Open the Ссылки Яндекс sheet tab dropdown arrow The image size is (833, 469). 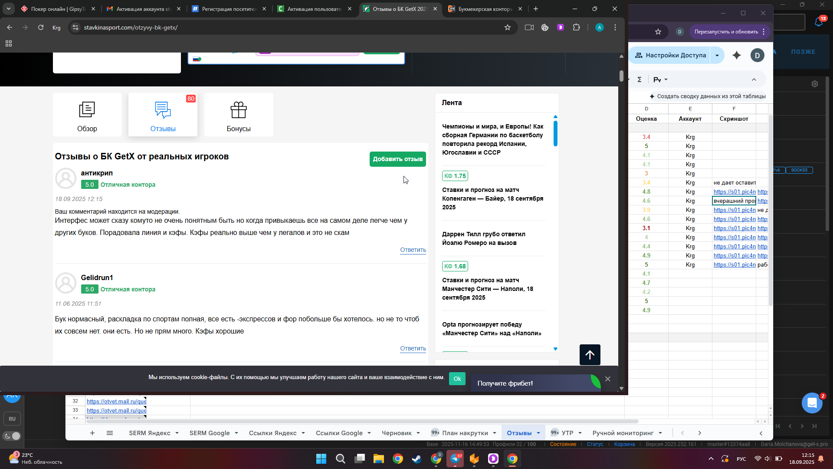point(303,433)
